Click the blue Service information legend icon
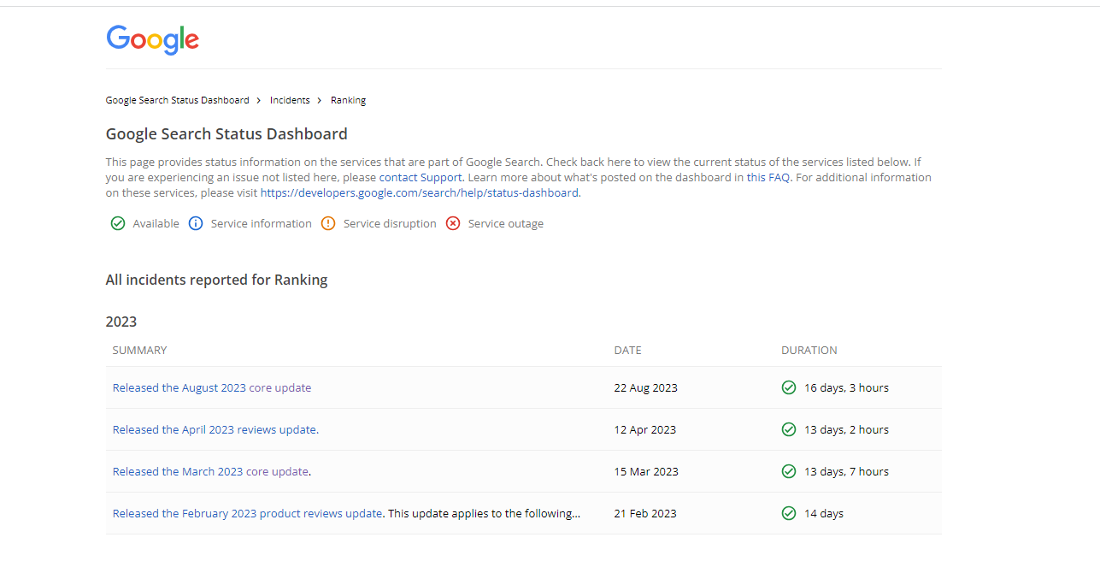 [196, 223]
